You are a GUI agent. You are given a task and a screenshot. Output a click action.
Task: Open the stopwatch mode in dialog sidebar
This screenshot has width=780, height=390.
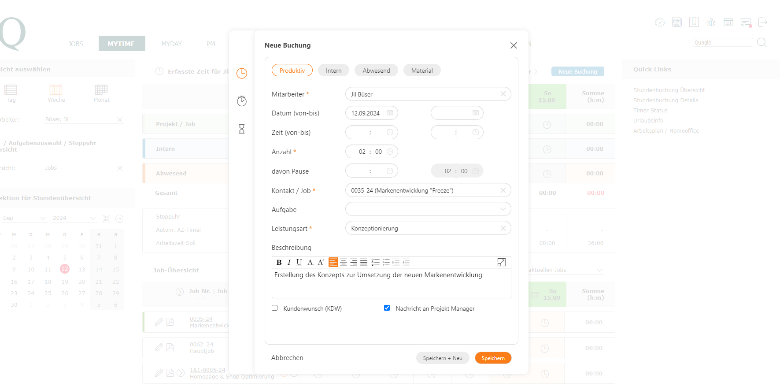point(242,101)
